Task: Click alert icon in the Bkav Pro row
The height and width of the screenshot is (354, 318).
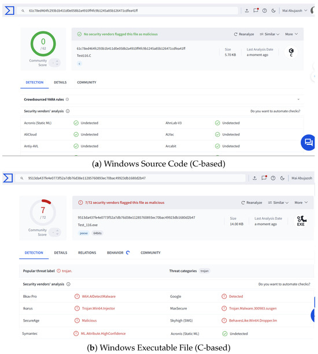Action: pos(77,296)
